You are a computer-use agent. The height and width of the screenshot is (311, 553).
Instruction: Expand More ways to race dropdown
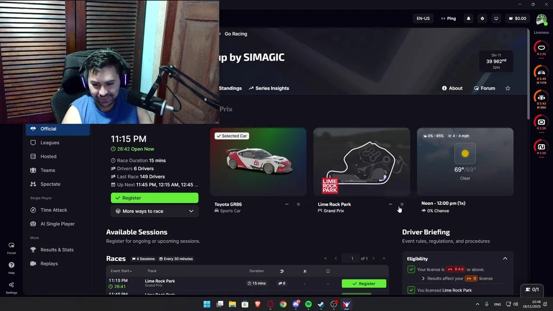coord(155,211)
